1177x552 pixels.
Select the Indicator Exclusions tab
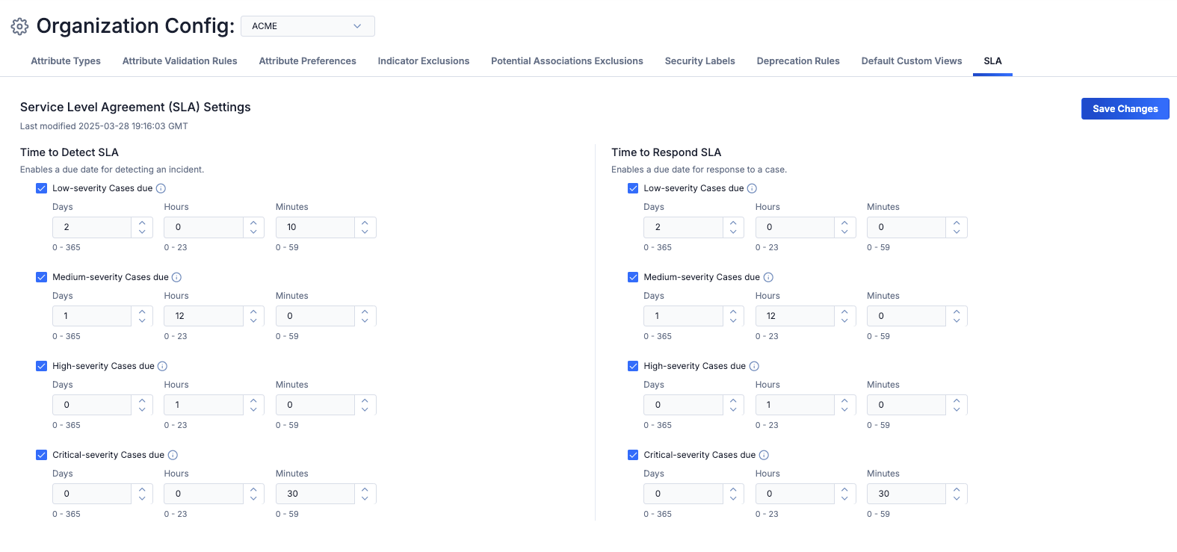(424, 61)
